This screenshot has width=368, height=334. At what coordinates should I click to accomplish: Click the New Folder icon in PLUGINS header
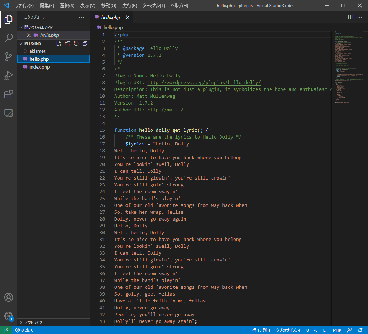coord(68,43)
